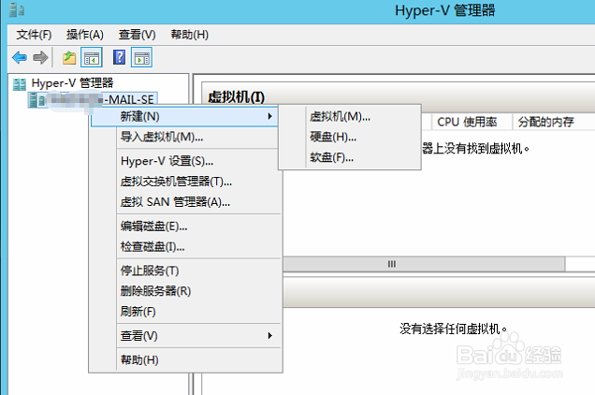
Task: Toggle the Show/Hide action pane icon
Action: (141, 58)
